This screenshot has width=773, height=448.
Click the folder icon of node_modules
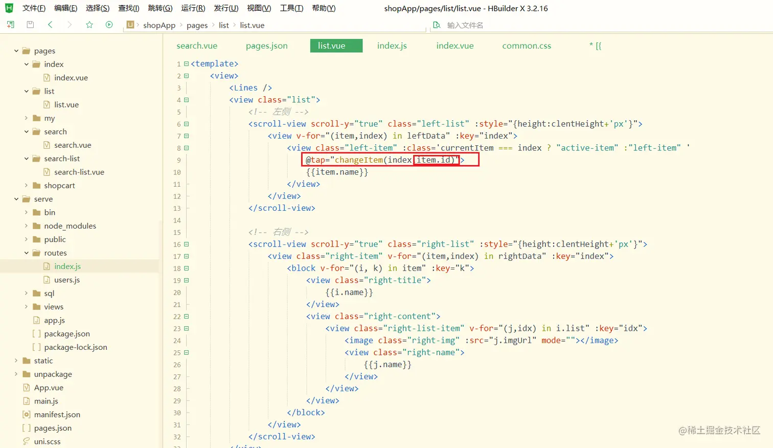[37, 226]
